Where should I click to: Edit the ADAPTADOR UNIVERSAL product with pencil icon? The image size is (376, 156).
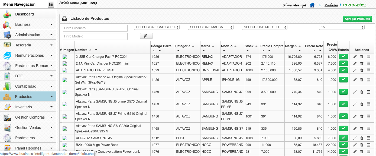[x=355, y=70]
